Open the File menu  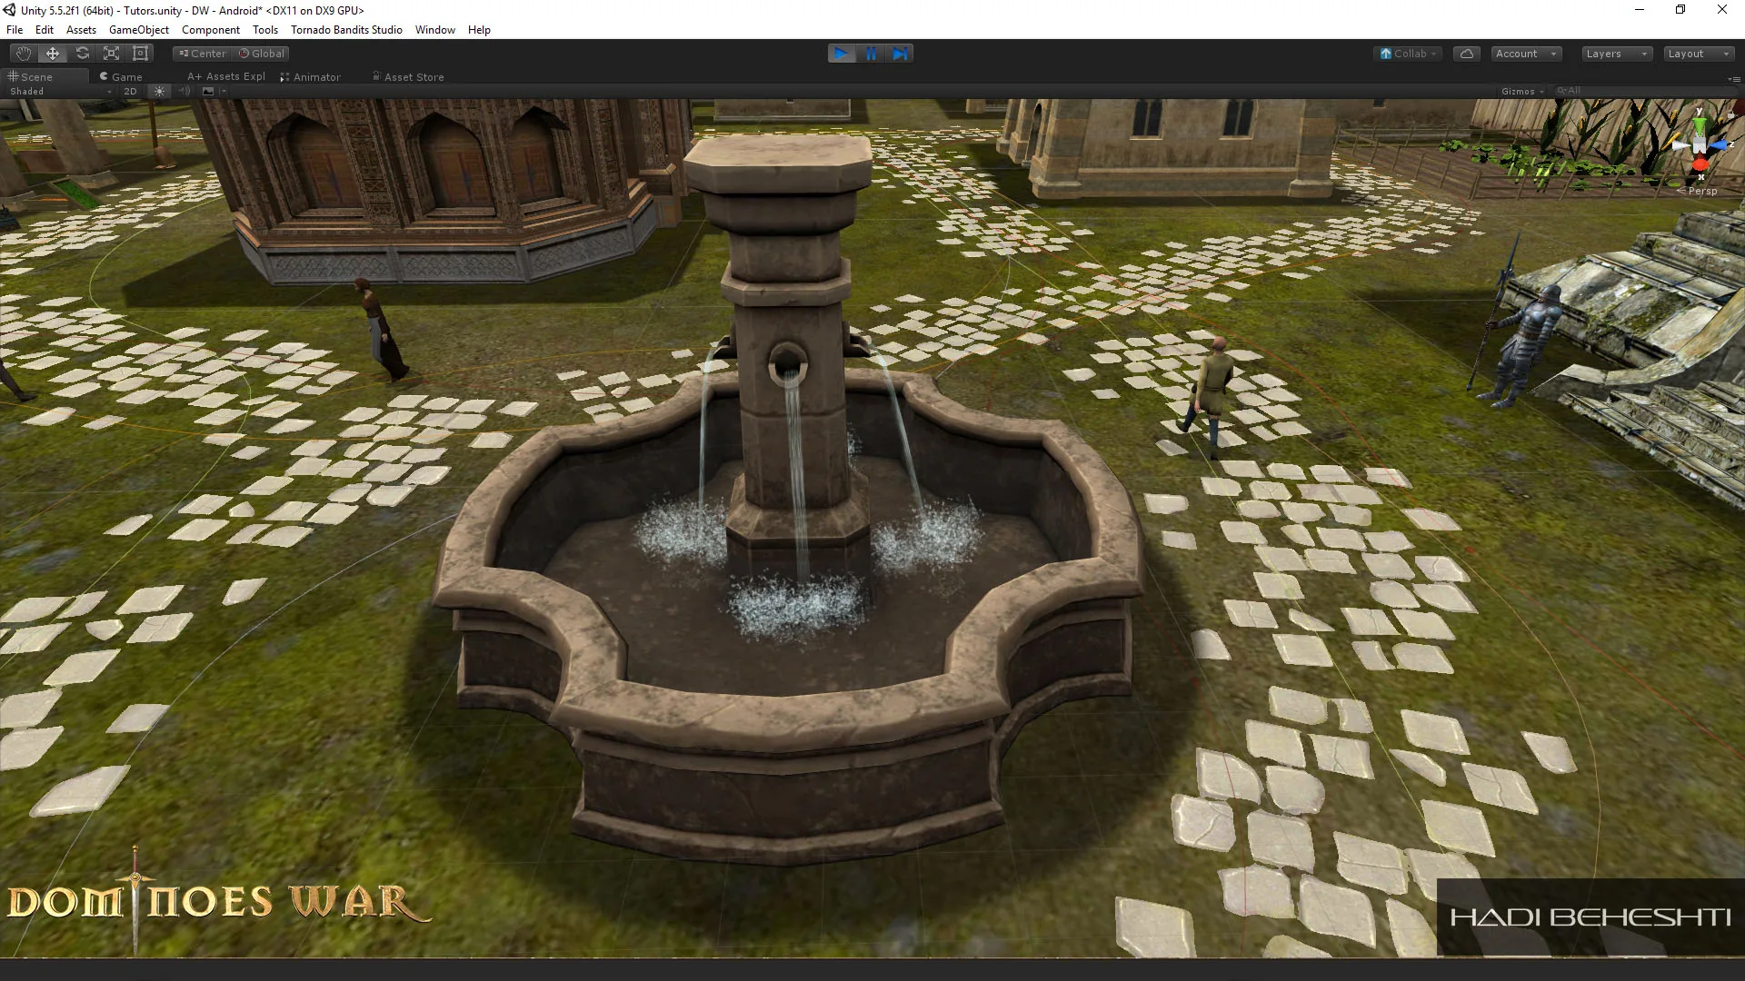coord(15,30)
